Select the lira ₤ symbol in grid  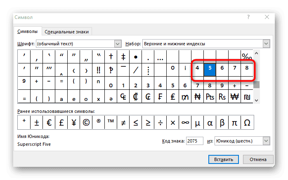pyautogui.click(x=172, y=96)
